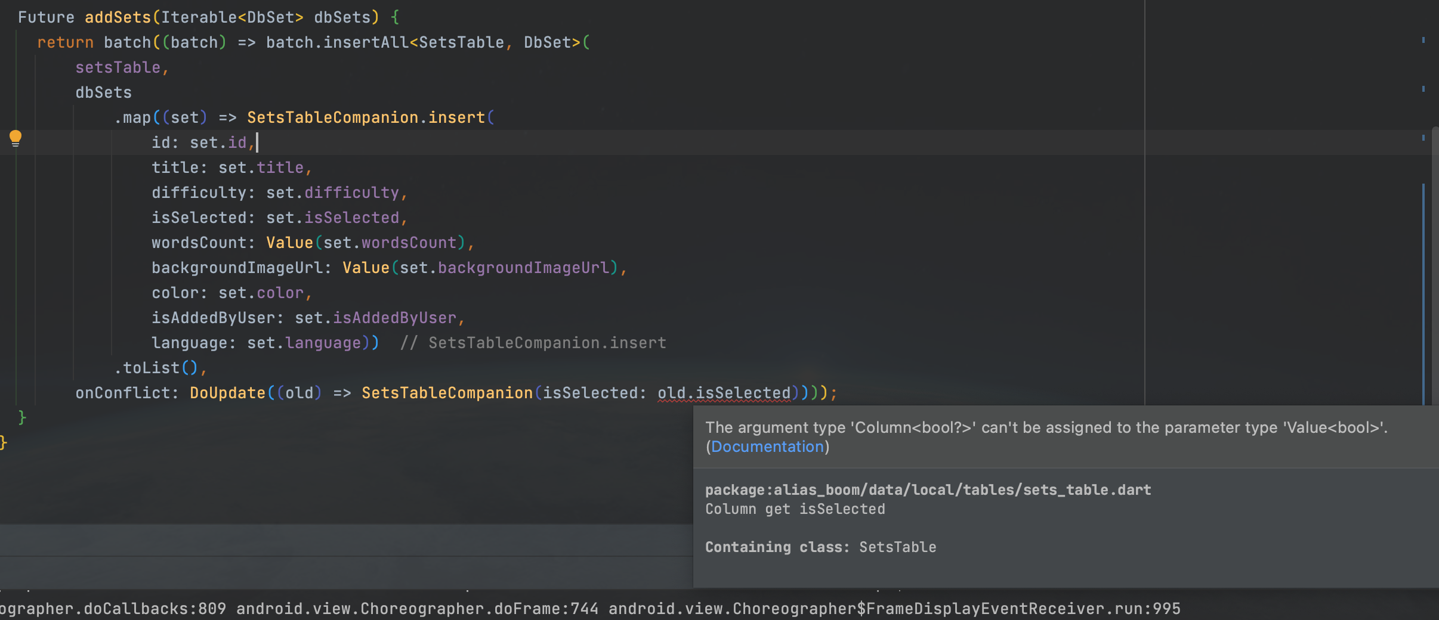
Task: Click the yellow quick-fix lightbulb icon
Action: coord(16,138)
